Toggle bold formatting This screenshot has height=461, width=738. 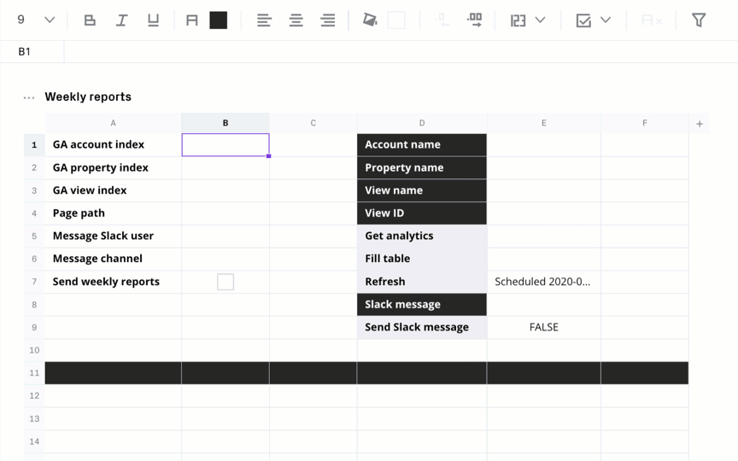click(x=90, y=20)
